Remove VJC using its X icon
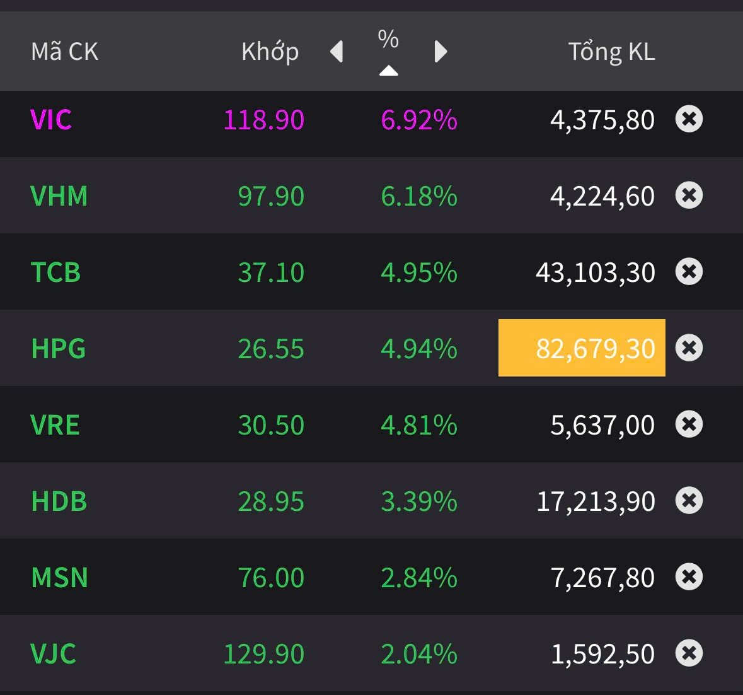Image resolution: width=743 pixels, height=695 pixels. [x=689, y=653]
